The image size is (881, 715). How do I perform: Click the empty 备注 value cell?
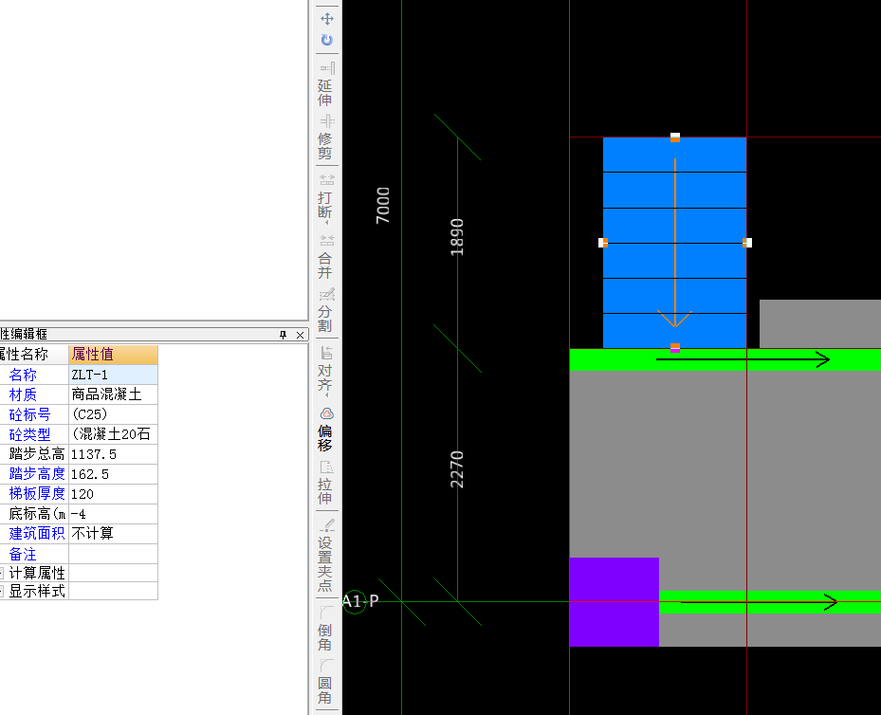pos(113,554)
